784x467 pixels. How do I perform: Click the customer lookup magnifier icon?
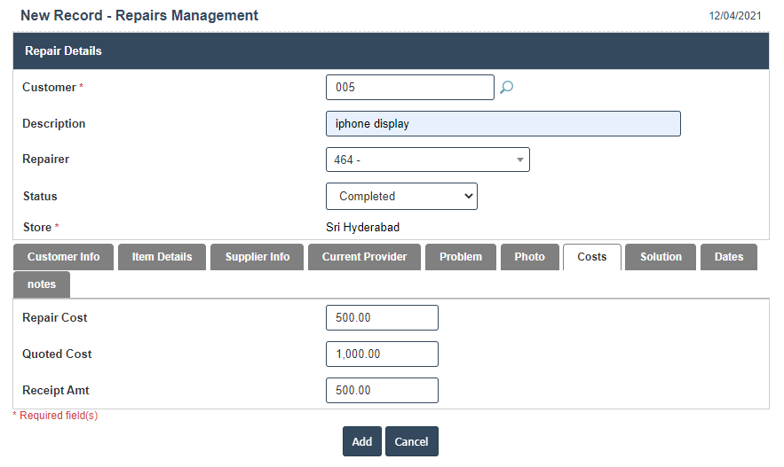(507, 88)
